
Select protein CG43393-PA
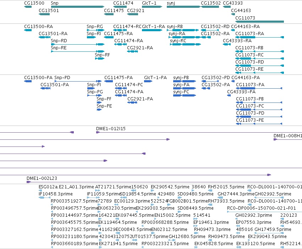[x=229, y=95]
